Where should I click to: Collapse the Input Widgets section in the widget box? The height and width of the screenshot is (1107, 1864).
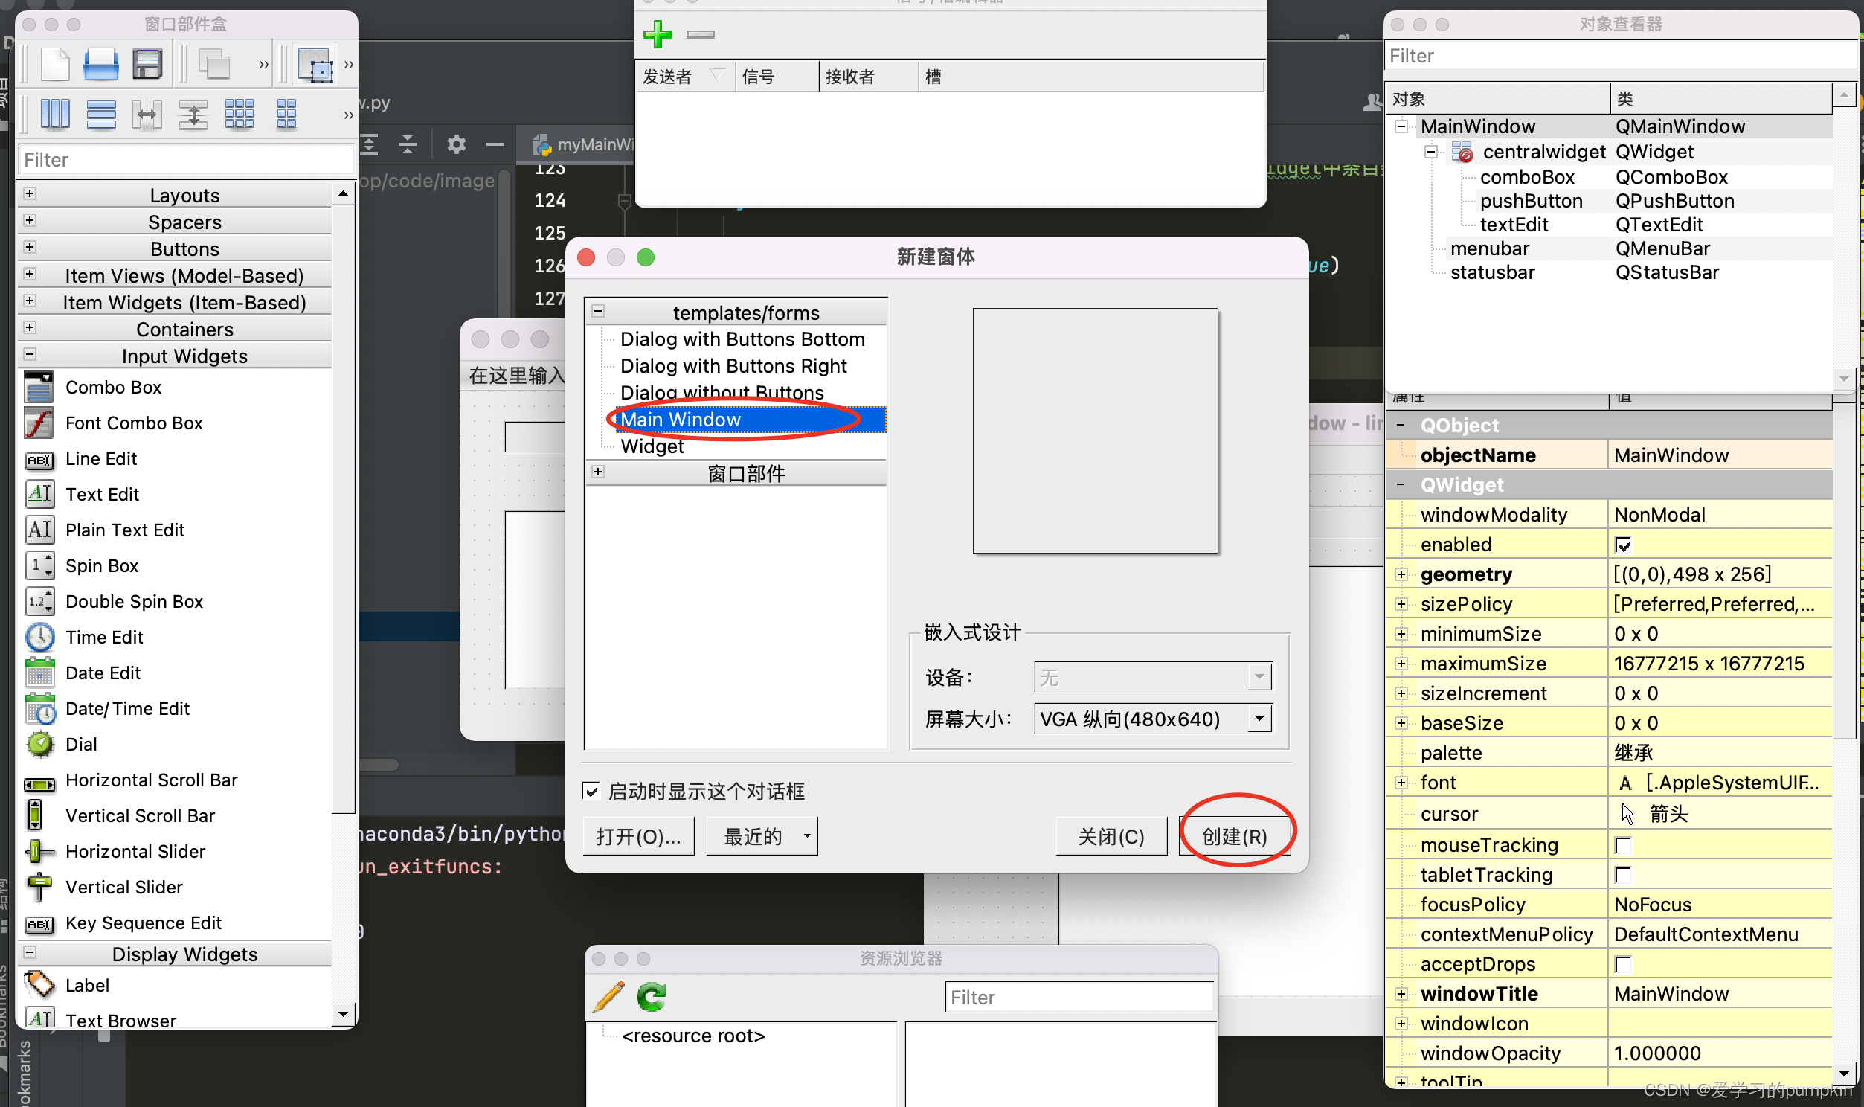30,355
